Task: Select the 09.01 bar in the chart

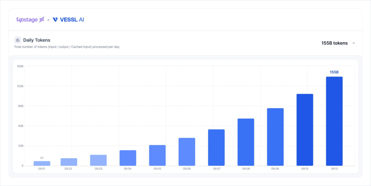Action: click(42, 163)
